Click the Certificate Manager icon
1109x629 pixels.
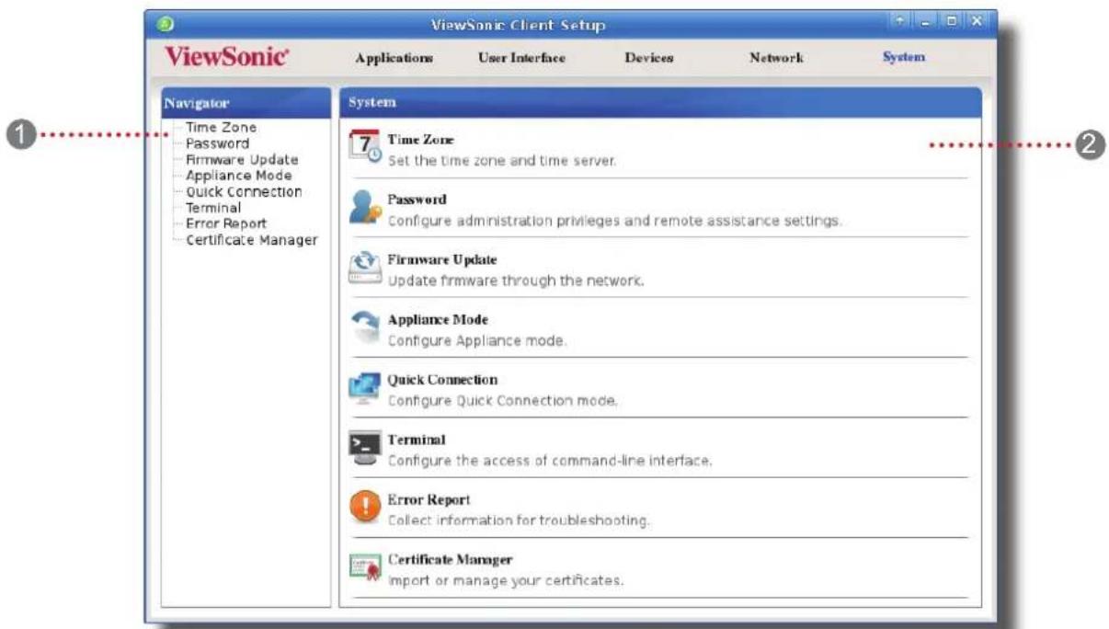[365, 568]
